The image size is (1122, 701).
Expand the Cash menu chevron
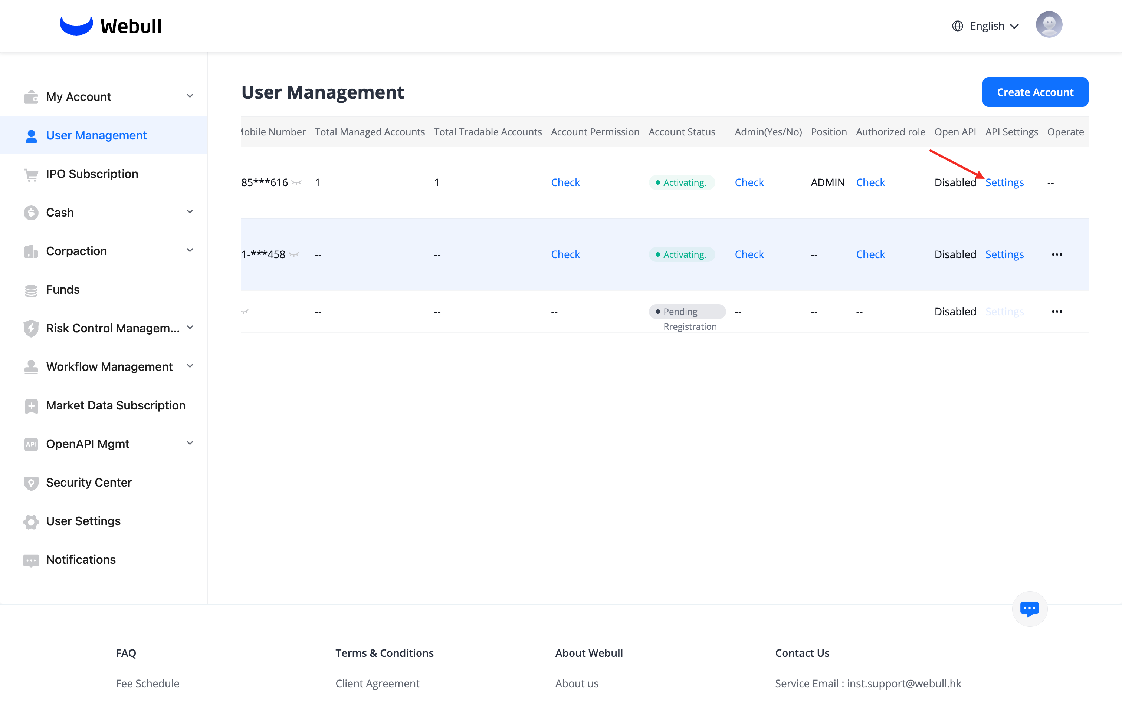[190, 212]
